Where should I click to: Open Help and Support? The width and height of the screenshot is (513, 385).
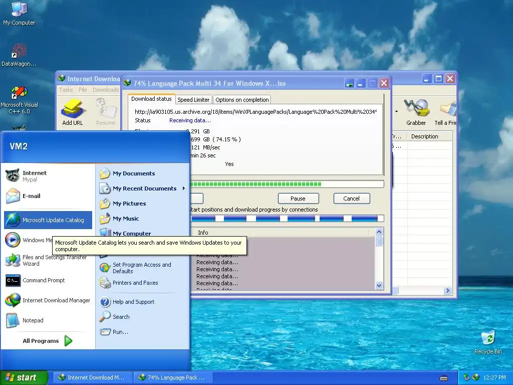(x=143, y=302)
